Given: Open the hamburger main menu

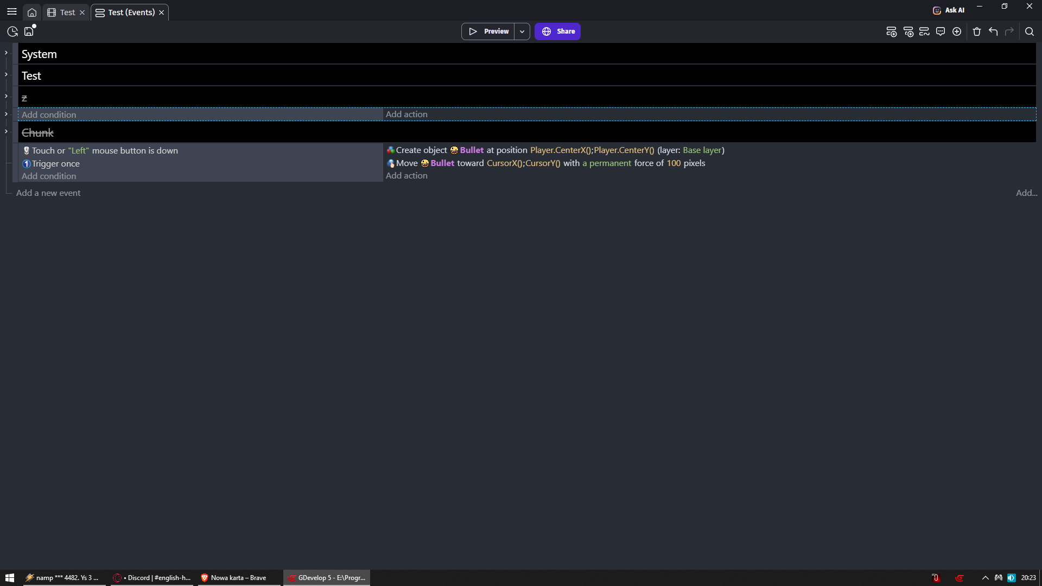Looking at the screenshot, I should pos(12,11).
